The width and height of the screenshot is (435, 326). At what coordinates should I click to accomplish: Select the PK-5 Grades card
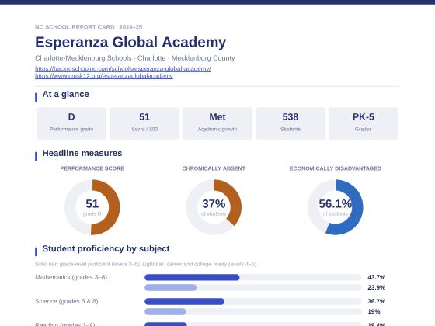(364, 123)
